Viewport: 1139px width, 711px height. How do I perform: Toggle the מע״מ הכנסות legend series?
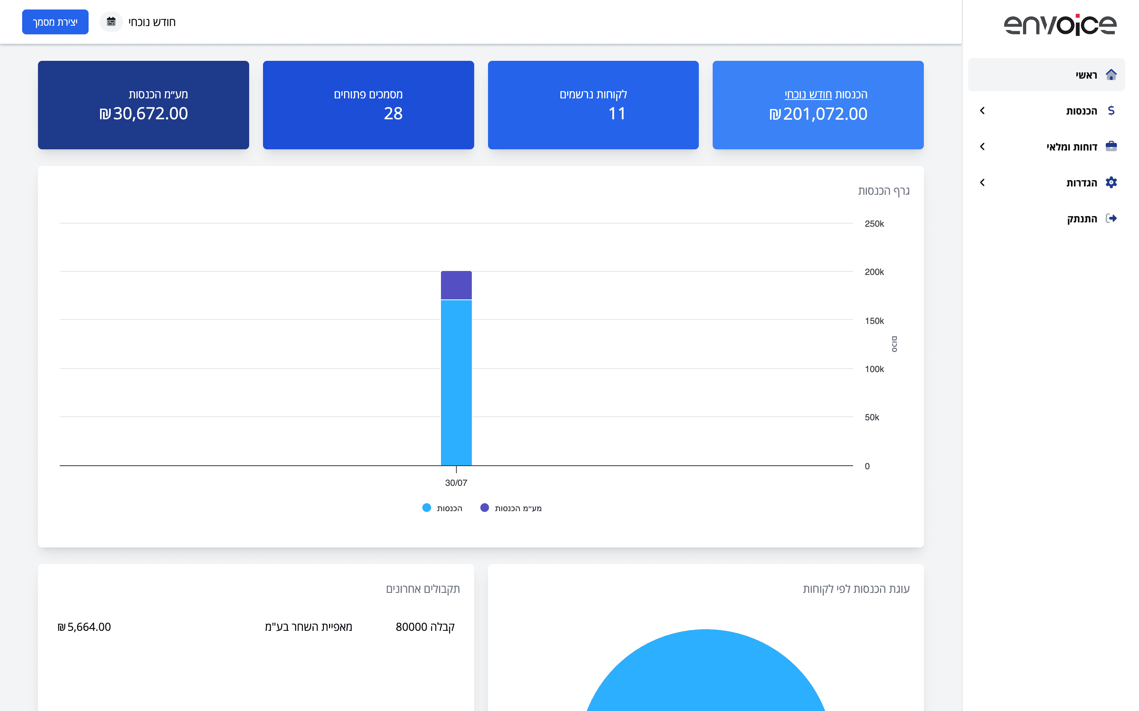511,508
